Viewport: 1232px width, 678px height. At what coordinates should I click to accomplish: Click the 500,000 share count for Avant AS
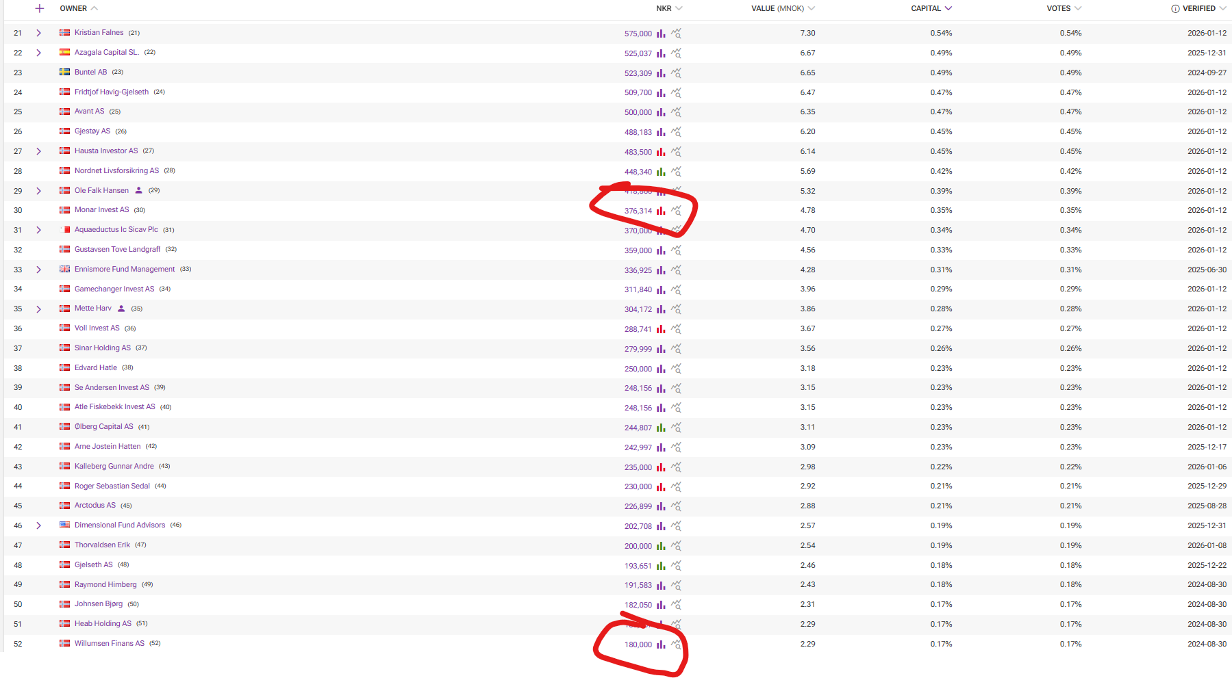click(x=638, y=112)
